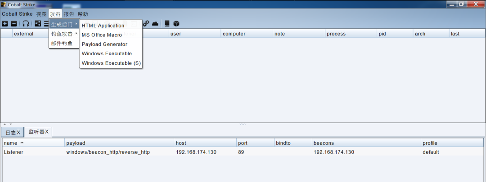The height and width of the screenshot is (182, 486).
Task: Expand the 钓鱼攻击 submenu item
Action: (64, 34)
